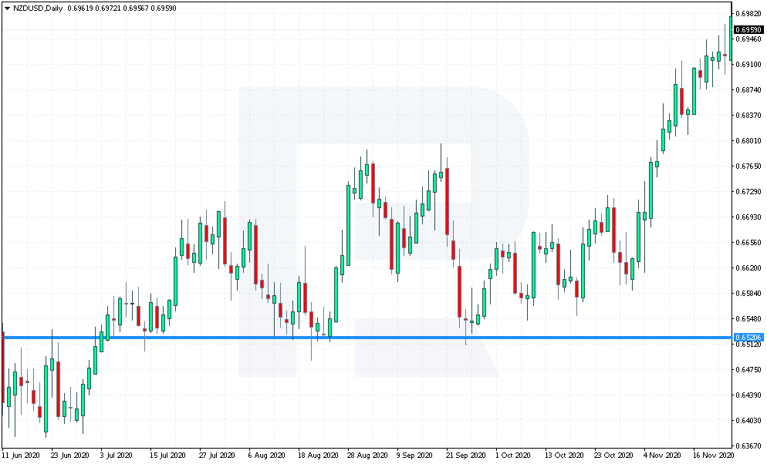Image resolution: width=767 pixels, height=464 pixels.
Task: Select the close value 0.69590 in header
Action: [164, 8]
